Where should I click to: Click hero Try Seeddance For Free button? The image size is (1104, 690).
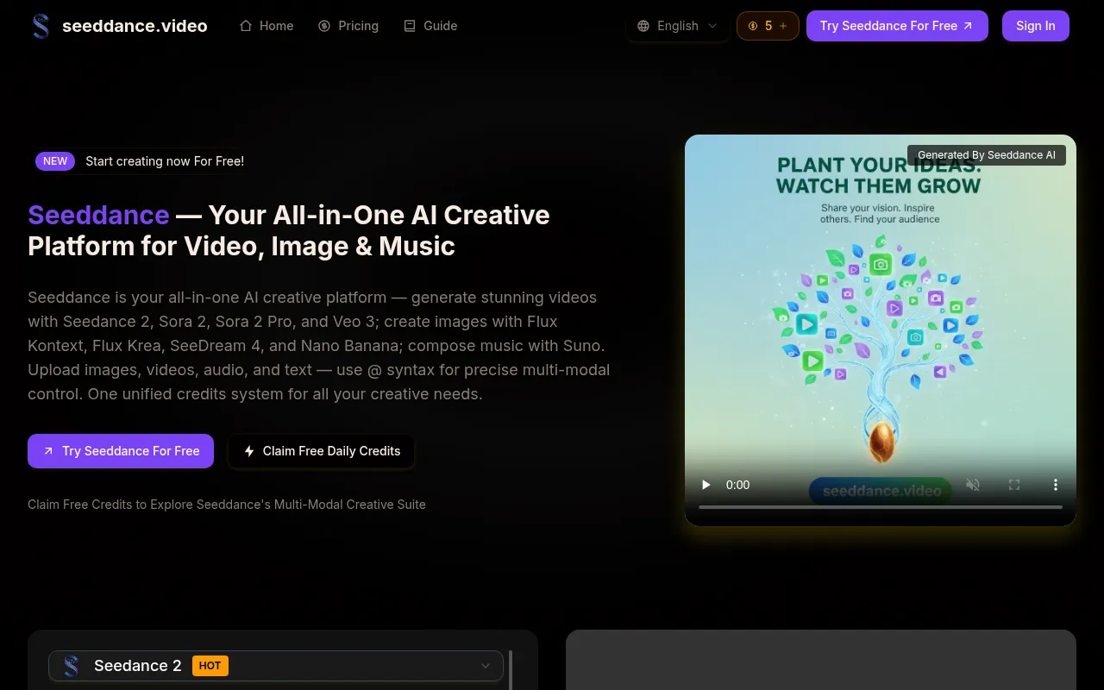[x=121, y=451]
